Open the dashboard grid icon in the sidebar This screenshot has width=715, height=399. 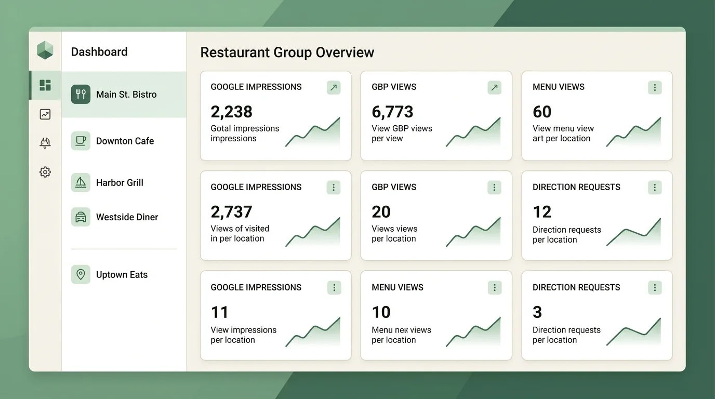(45, 85)
